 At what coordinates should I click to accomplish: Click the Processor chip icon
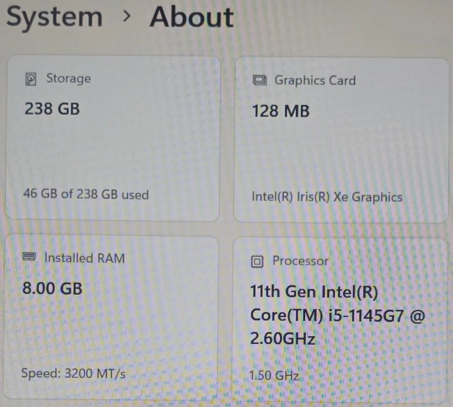[257, 261]
